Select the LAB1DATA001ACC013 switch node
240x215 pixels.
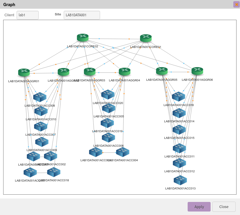click(x=180, y=180)
